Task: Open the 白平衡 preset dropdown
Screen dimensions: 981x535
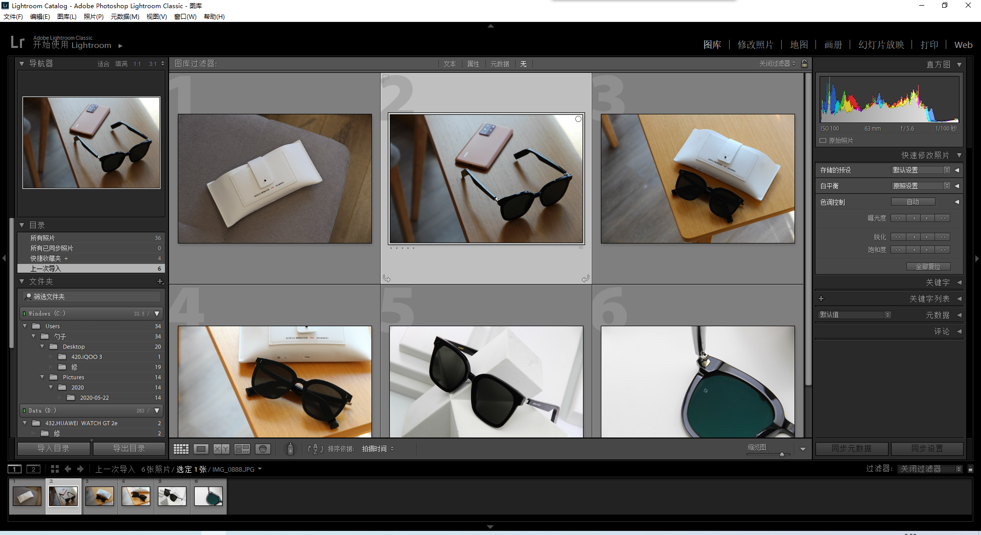Action: click(x=921, y=186)
